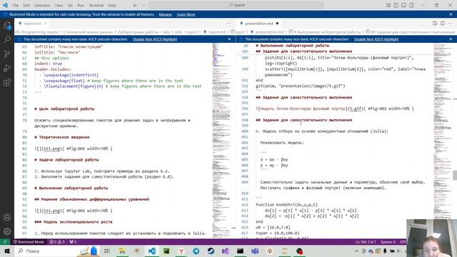Click the VS Code taskbar icon

pyautogui.click(x=151, y=251)
